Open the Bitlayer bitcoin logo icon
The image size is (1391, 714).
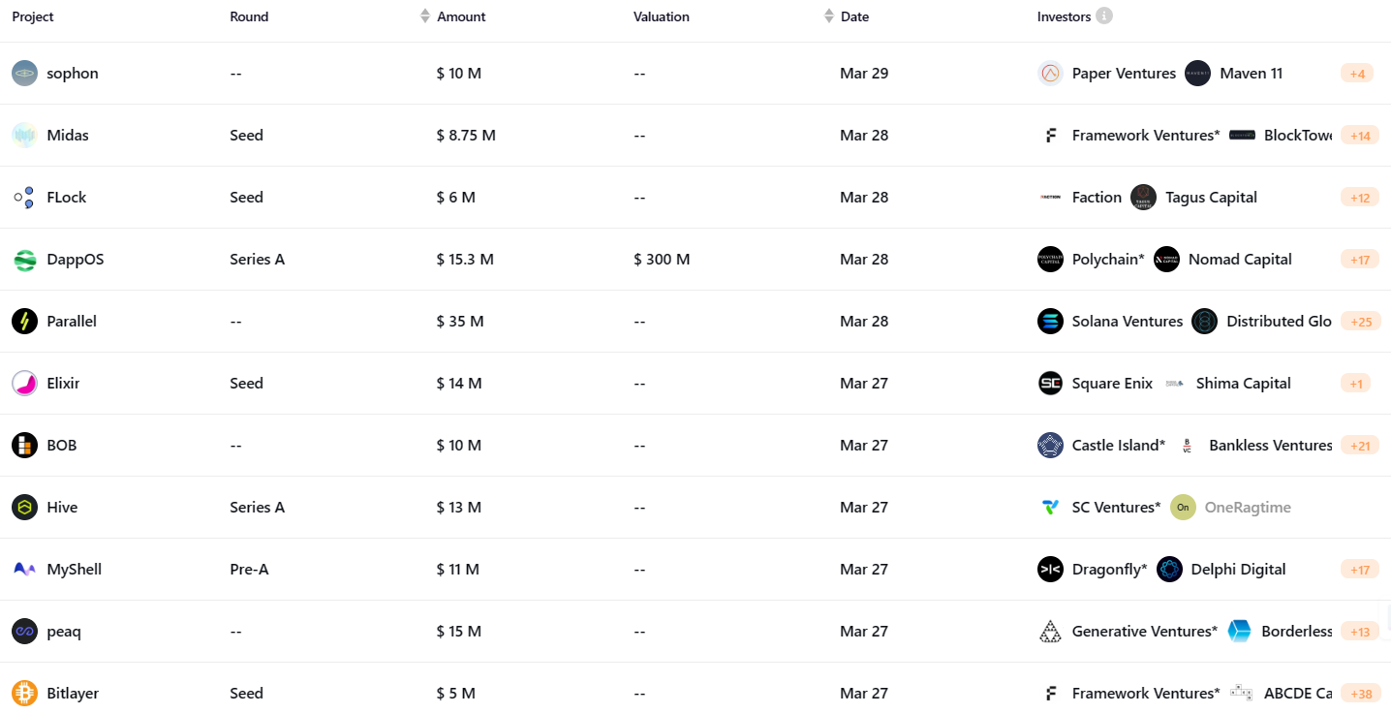tap(24, 694)
